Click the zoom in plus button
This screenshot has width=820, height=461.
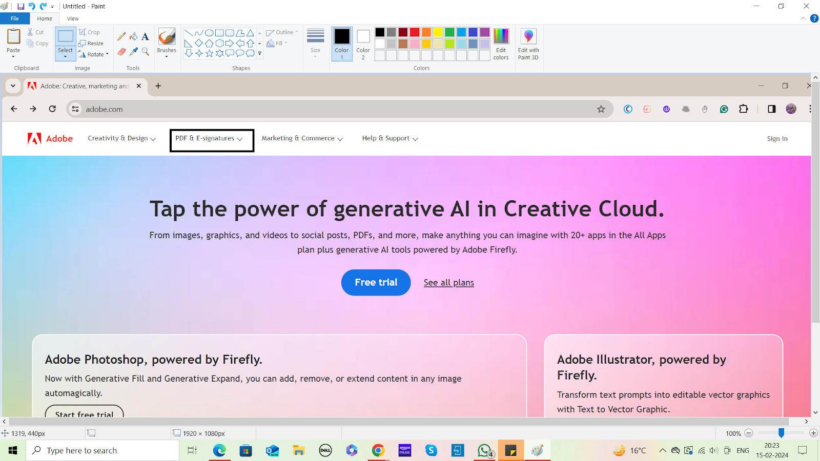tap(813, 433)
